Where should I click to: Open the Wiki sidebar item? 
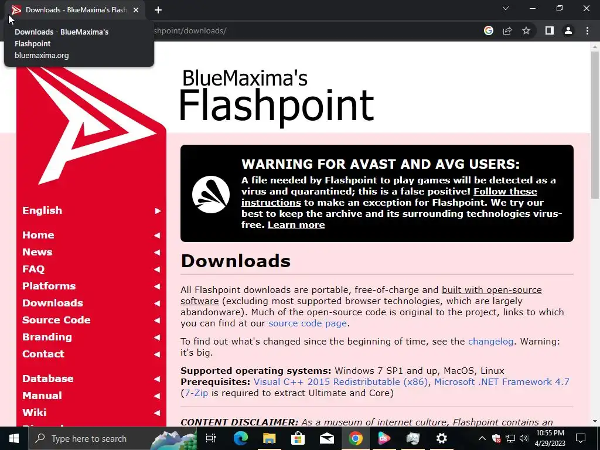coord(35,412)
